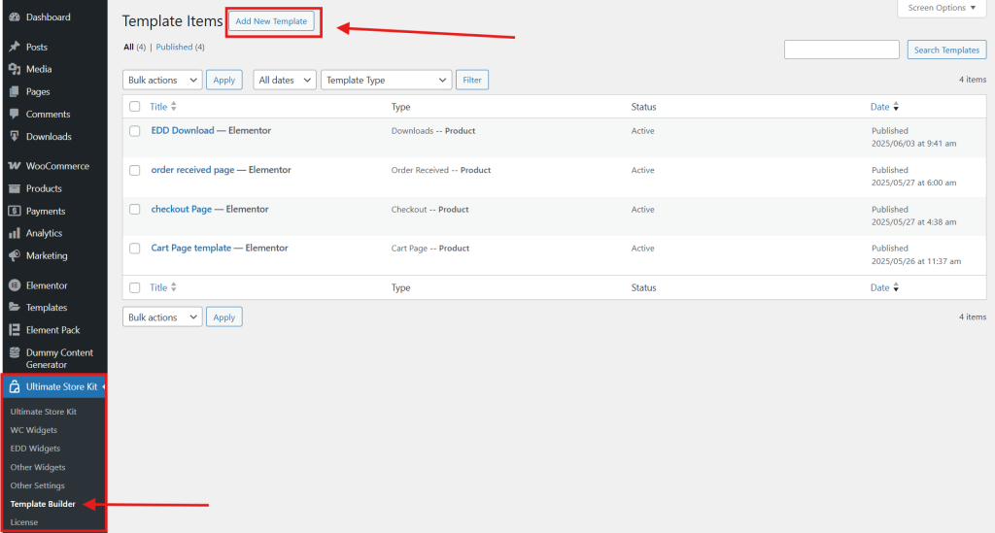The height and width of the screenshot is (533, 995).
Task: Click the Marketing megaphone icon
Action: (14, 256)
